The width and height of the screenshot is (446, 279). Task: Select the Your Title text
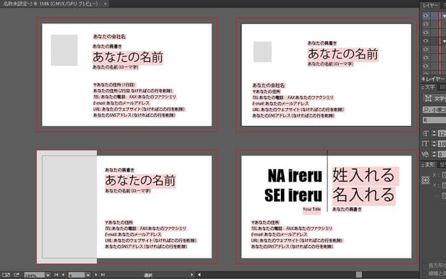pos(312,209)
